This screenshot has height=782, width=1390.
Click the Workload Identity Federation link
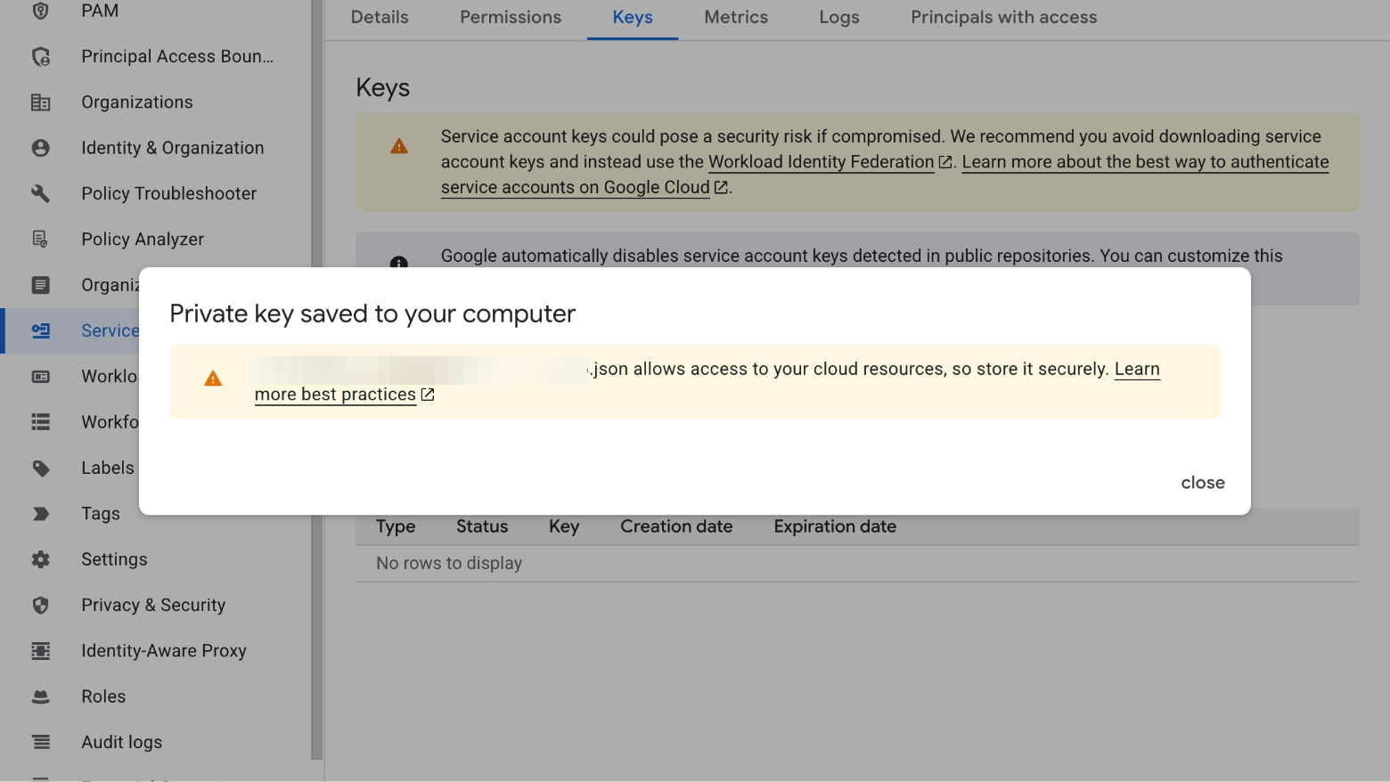[821, 162]
